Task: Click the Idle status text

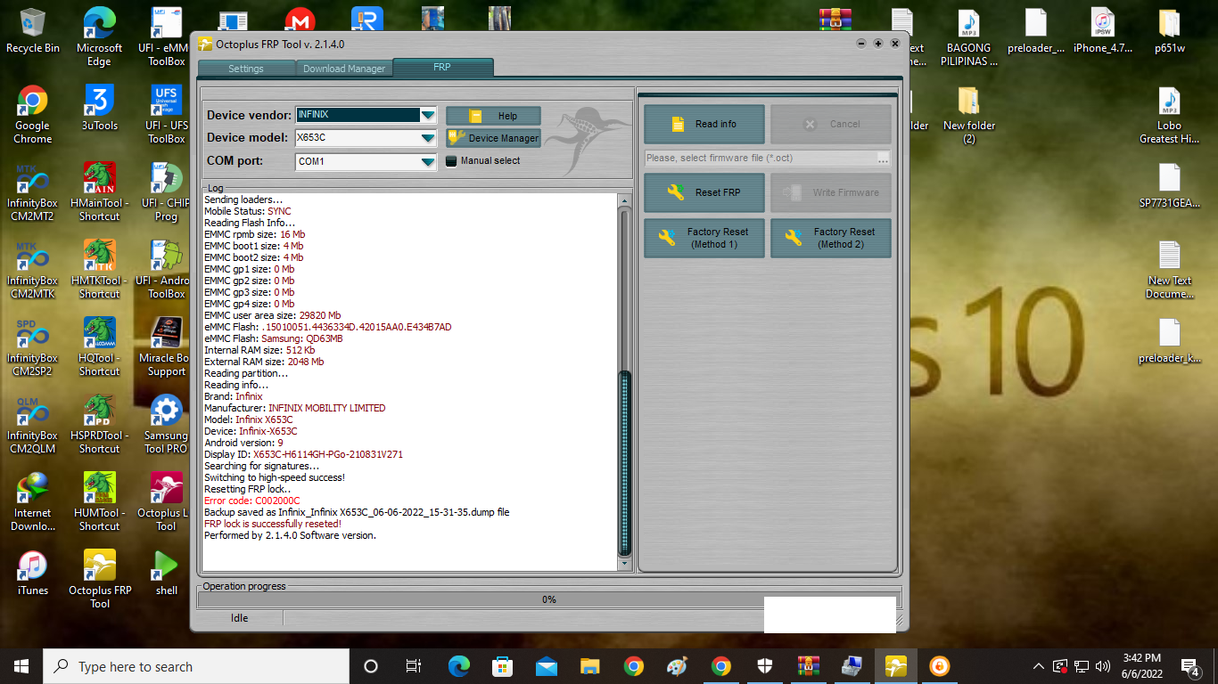Action: click(x=239, y=618)
